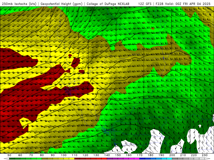The height and width of the screenshot is (160, 214).
Task: Click the 70 value on the legend scale
Action: pyautogui.click(x=31, y=155)
